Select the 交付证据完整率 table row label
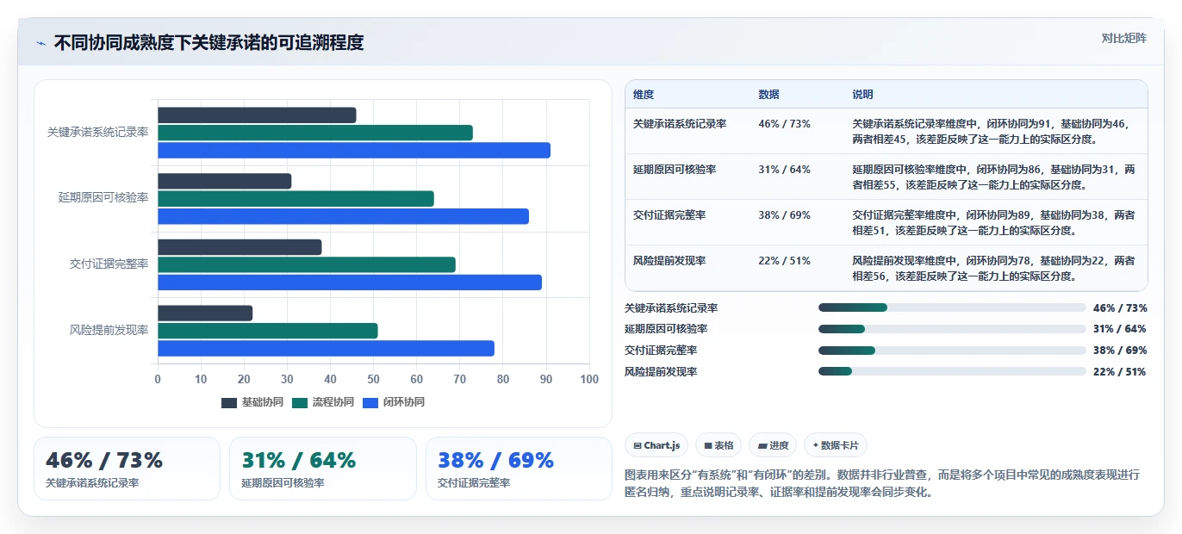The image size is (1182, 534). (669, 215)
